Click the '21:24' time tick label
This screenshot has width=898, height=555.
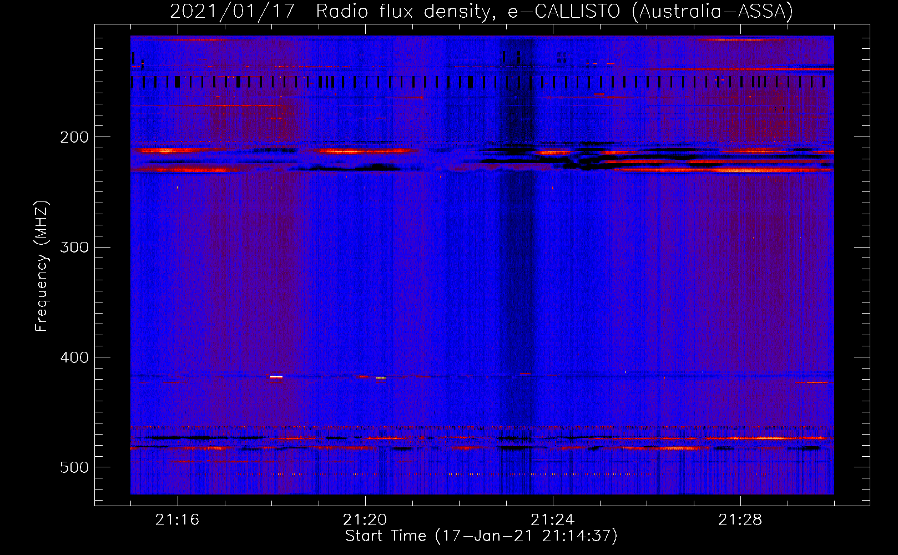click(552, 519)
